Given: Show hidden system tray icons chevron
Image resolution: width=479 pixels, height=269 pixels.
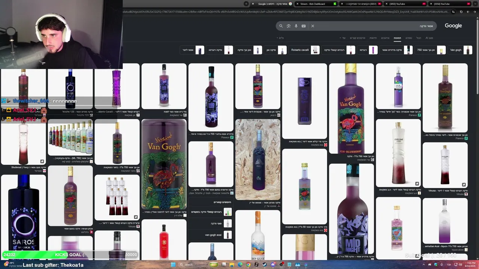Looking at the screenshot, I should click(424, 265).
